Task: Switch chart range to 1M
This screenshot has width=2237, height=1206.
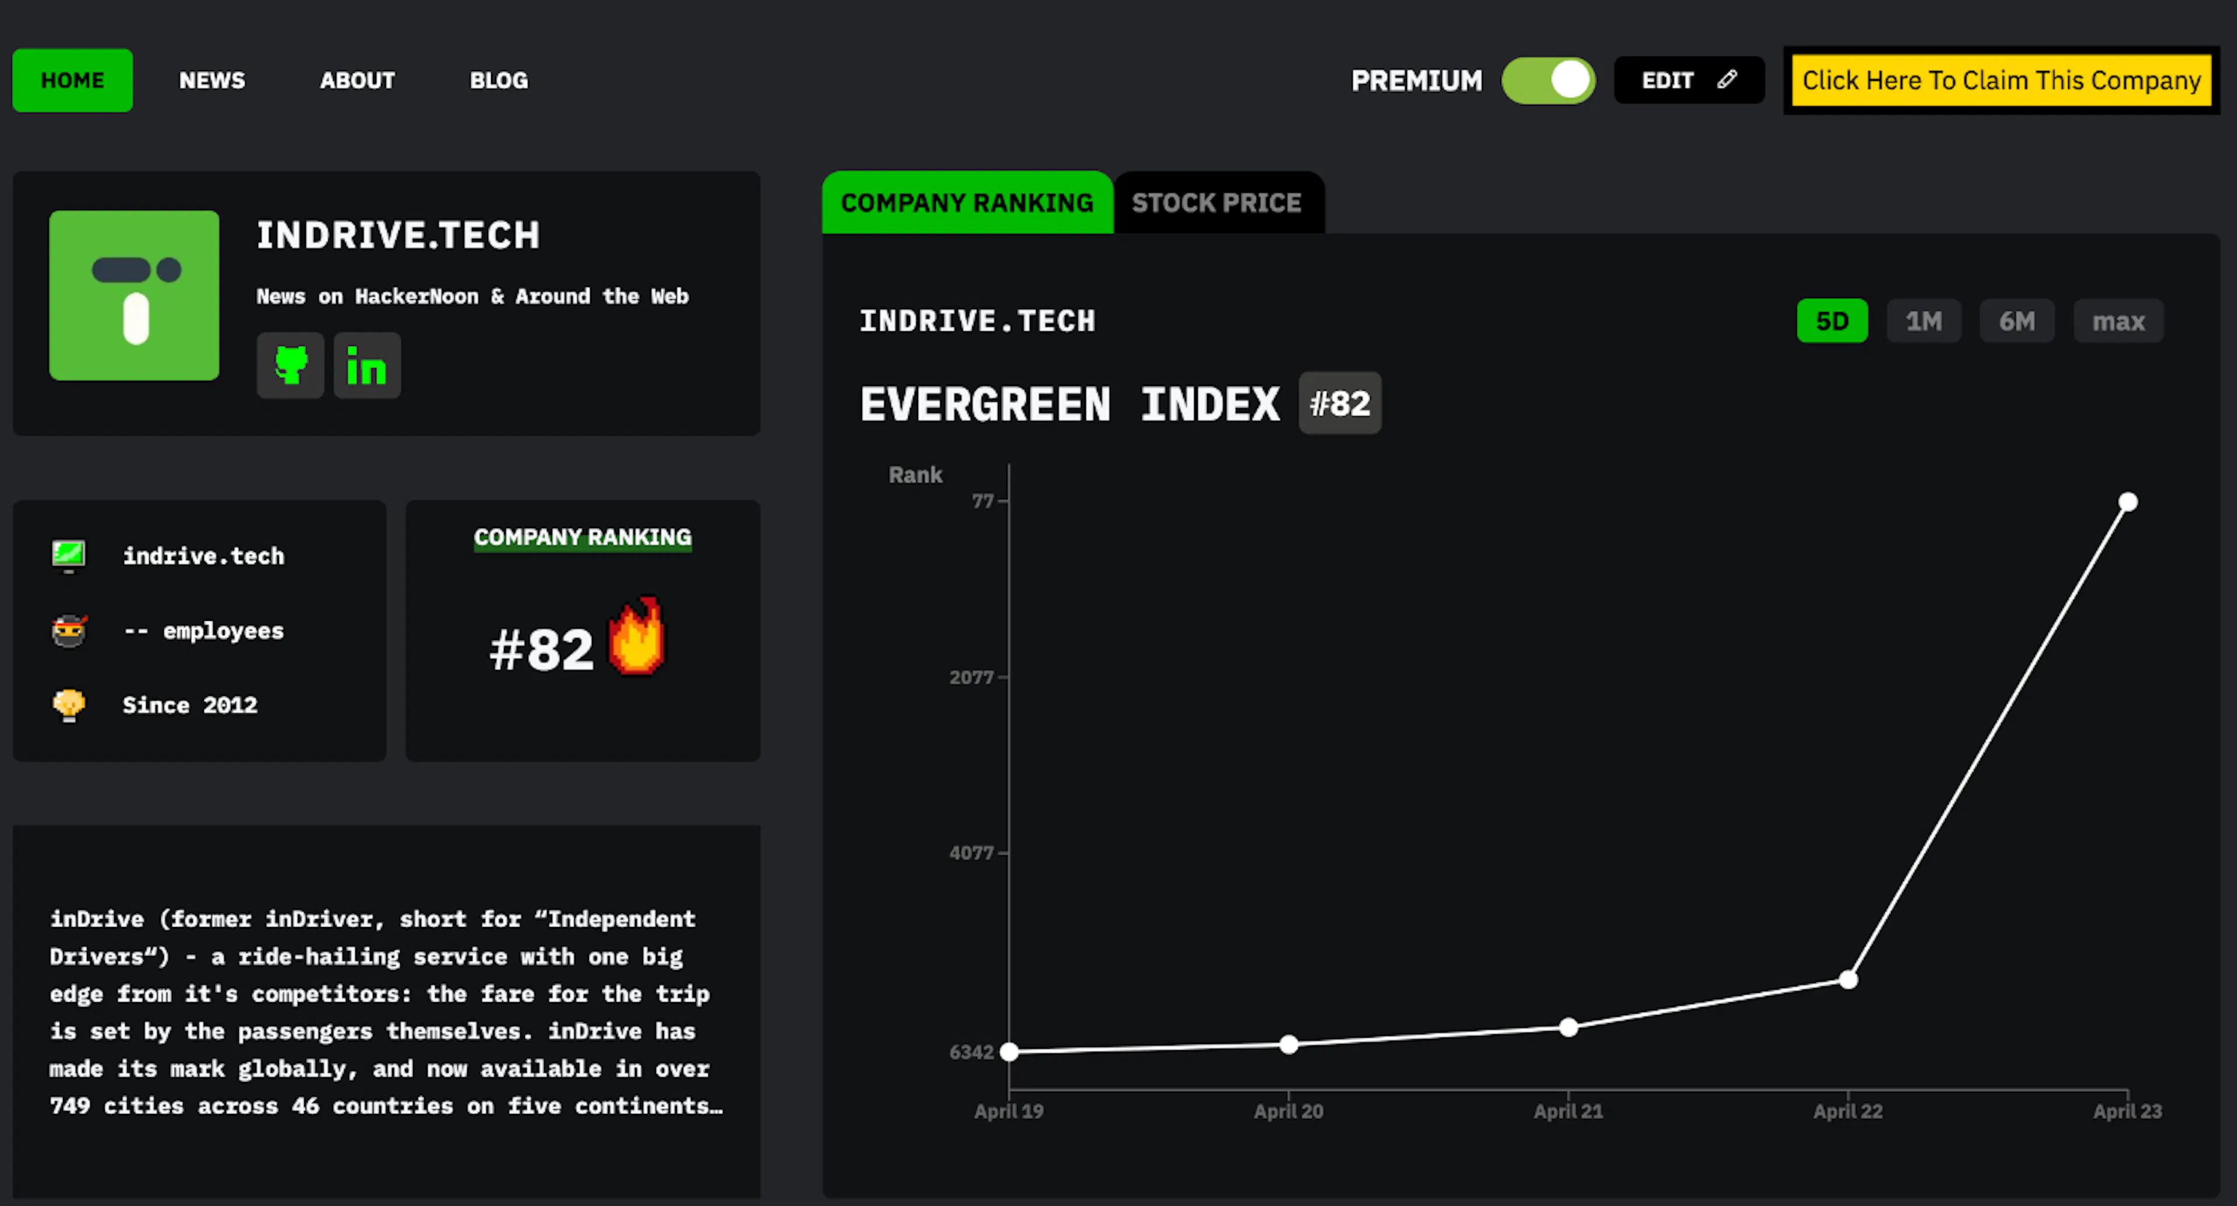Action: pyautogui.click(x=1924, y=321)
